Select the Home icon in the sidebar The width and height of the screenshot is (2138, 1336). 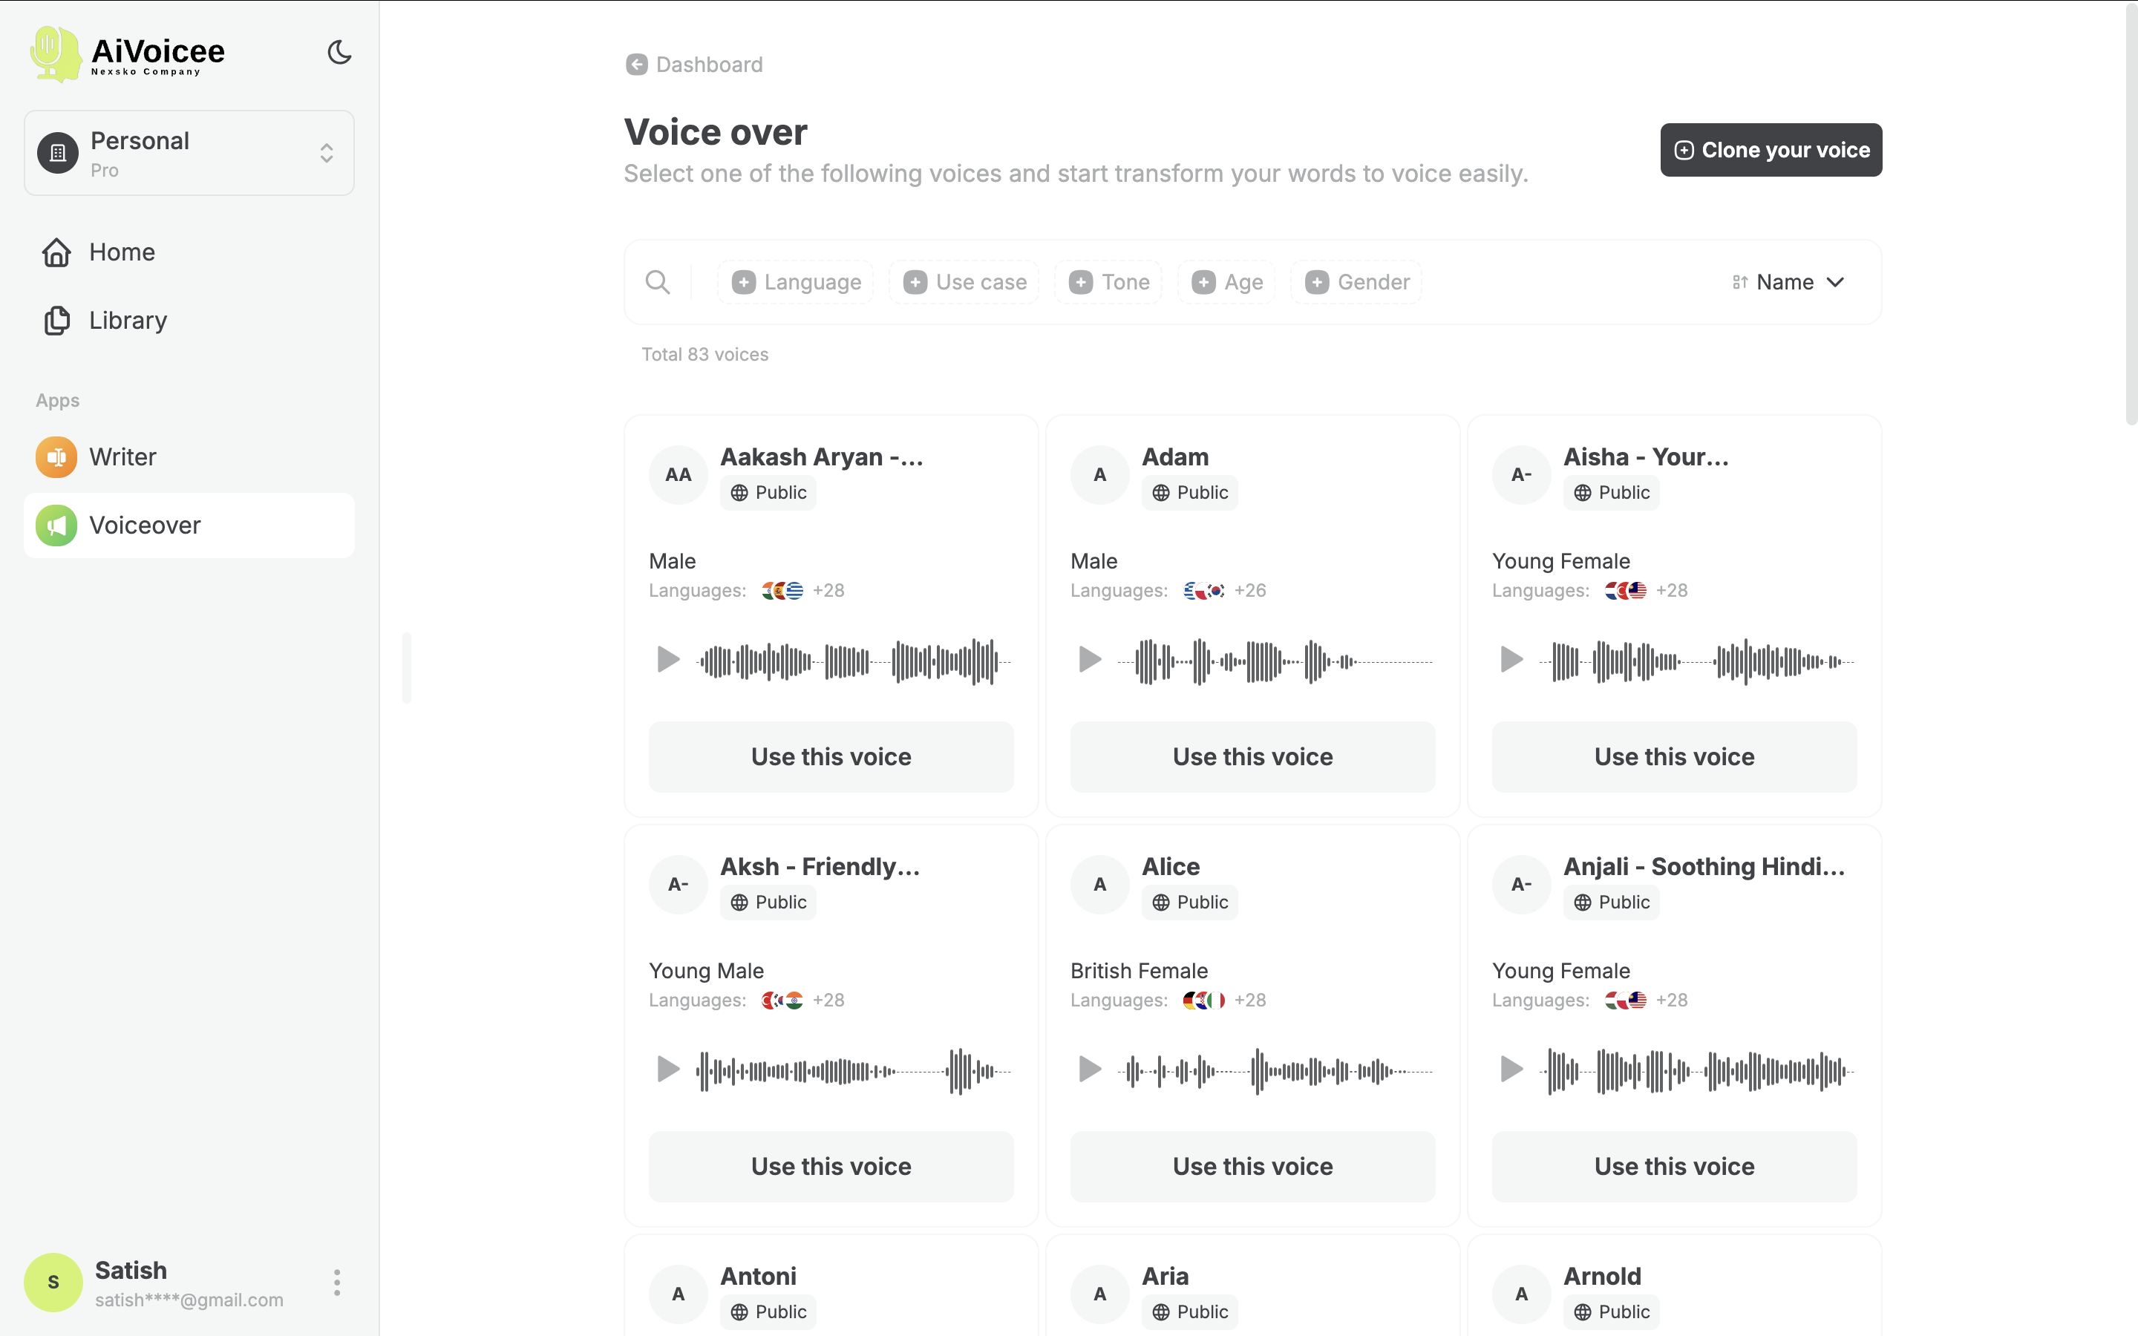tap(56, 252)
